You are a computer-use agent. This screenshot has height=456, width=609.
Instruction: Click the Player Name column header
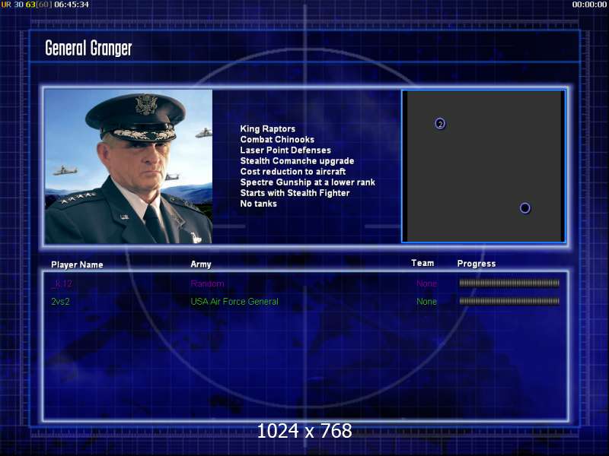[x=77, y=264]
